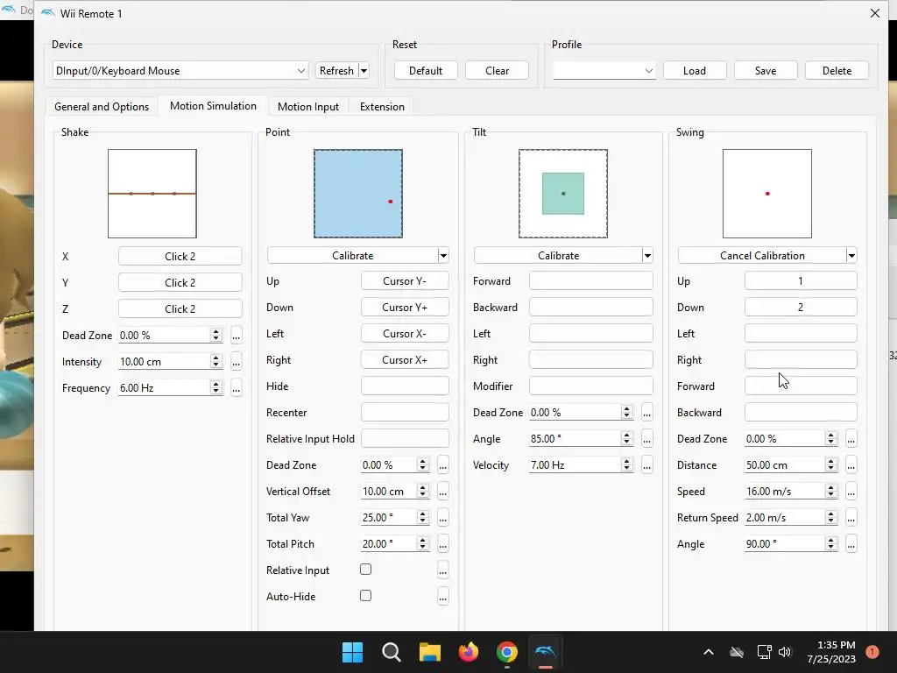Delete the selected profile
897x673 pixels.
(x=837, y=70)
